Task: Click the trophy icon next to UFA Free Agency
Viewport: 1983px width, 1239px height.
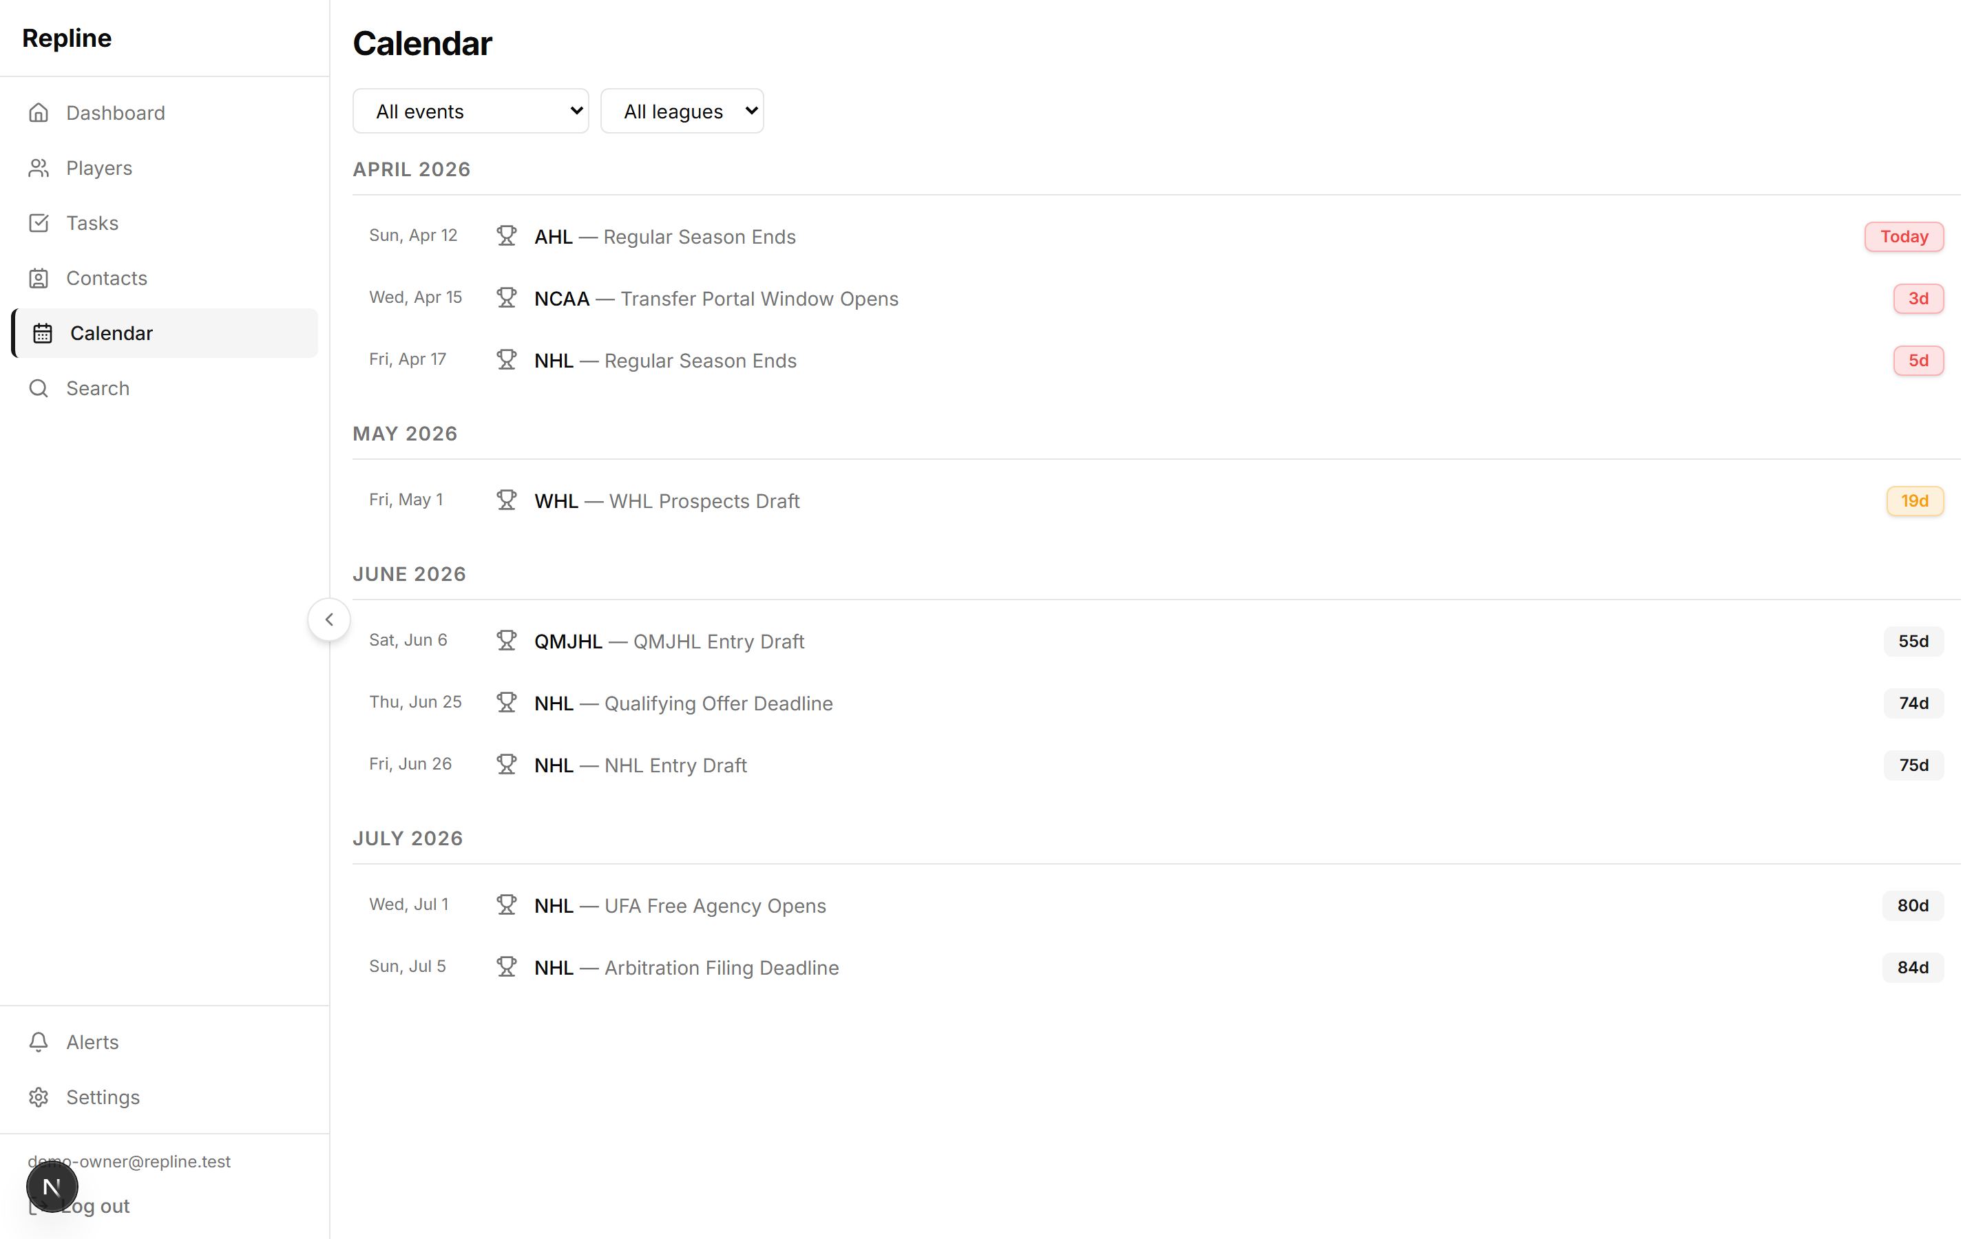Action: (x=506, y=904)
